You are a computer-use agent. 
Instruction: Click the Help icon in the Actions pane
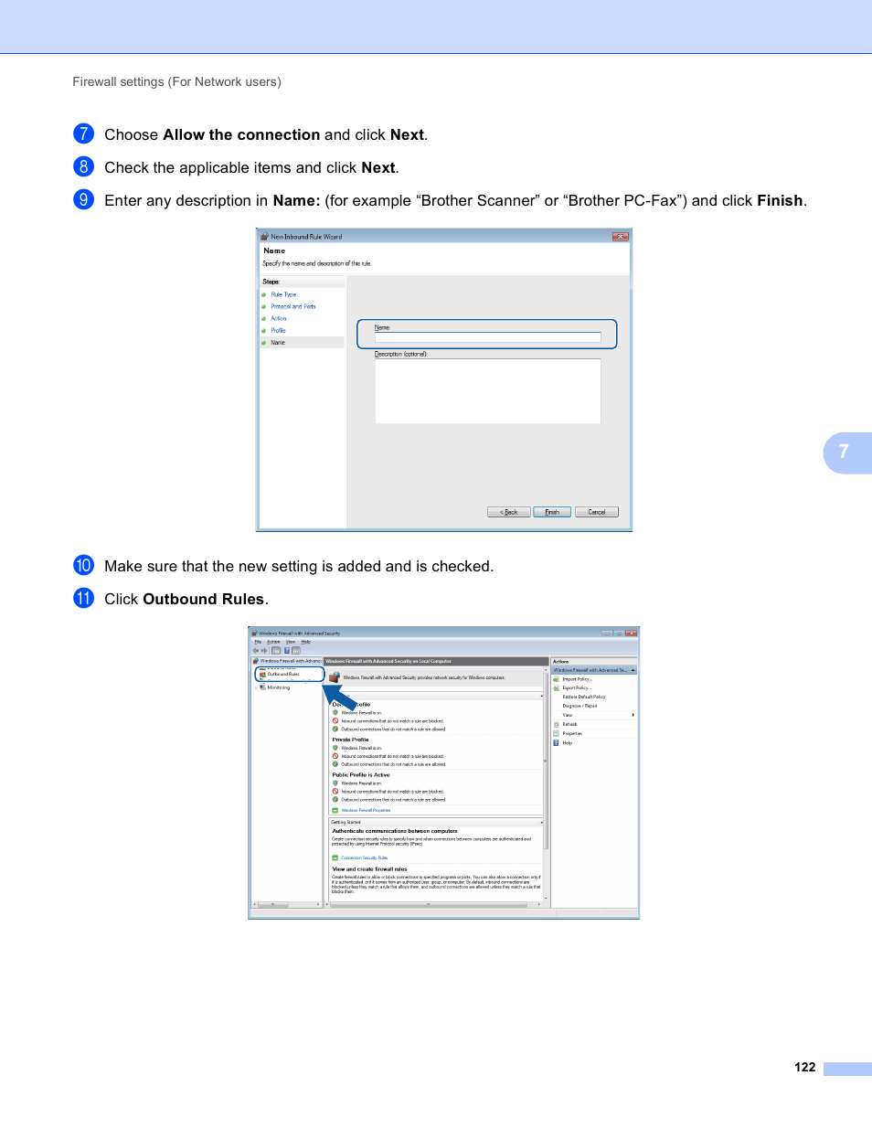point(556,742)
